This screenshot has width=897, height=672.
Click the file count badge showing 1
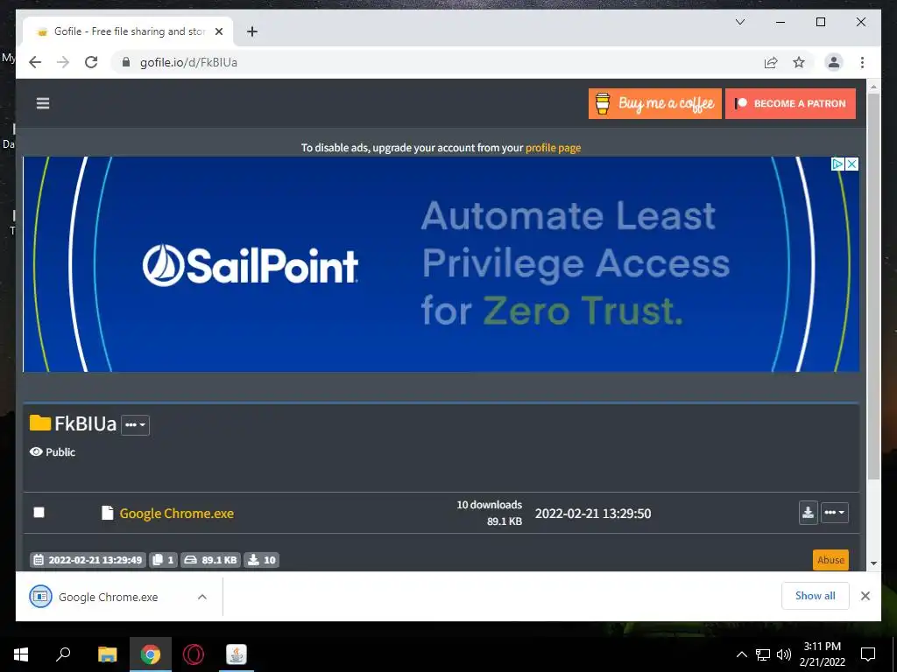164,560
